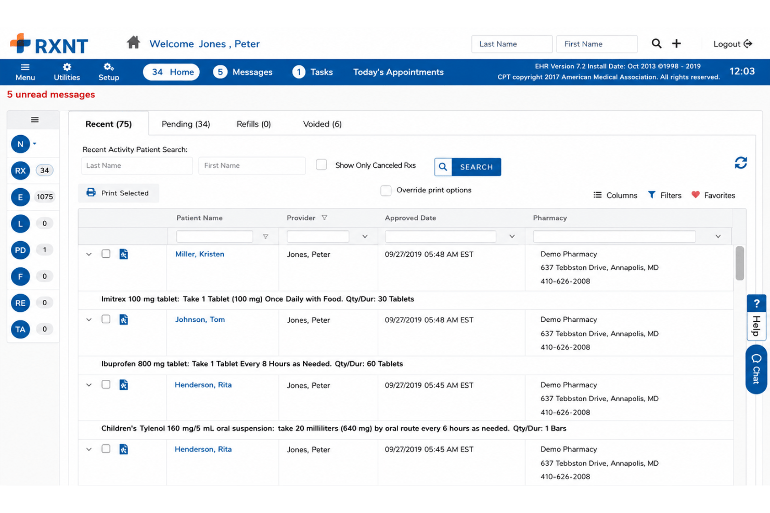This screenshot has width=770, height=513.
Task: Click Rx icon in row above Children's Tylenol
Action: click(x=124, y=385)
